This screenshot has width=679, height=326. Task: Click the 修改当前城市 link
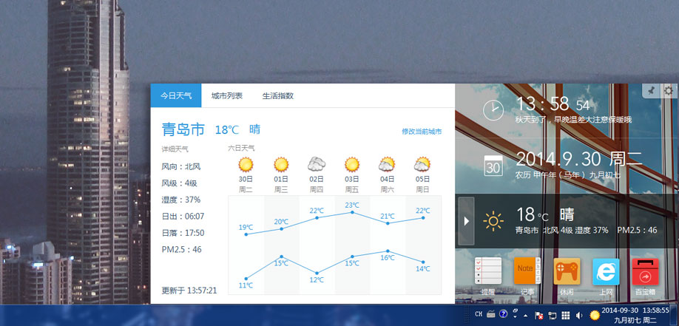click(x=421, y=132)
